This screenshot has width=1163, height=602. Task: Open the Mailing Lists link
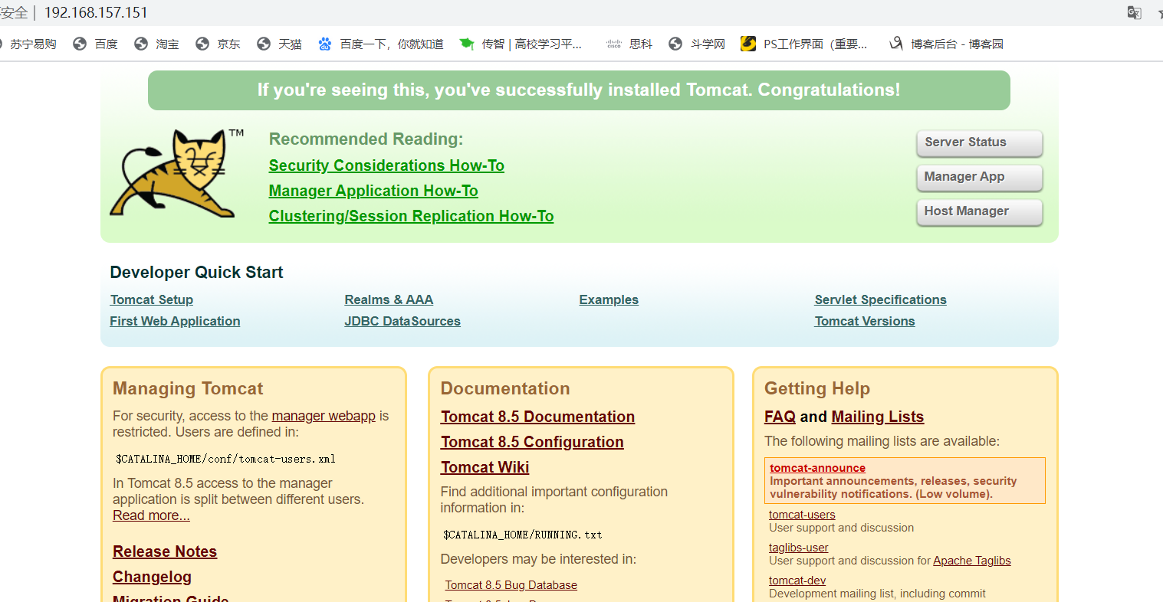[878, 417]
